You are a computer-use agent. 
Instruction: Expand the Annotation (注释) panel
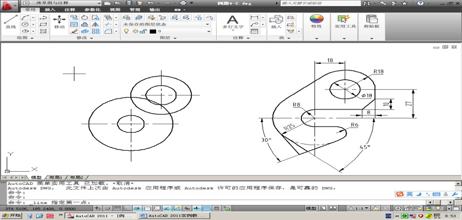[x=241, y=38]
